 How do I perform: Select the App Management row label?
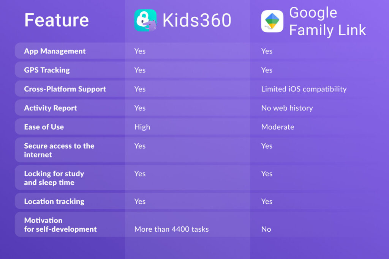pos(55,51)
